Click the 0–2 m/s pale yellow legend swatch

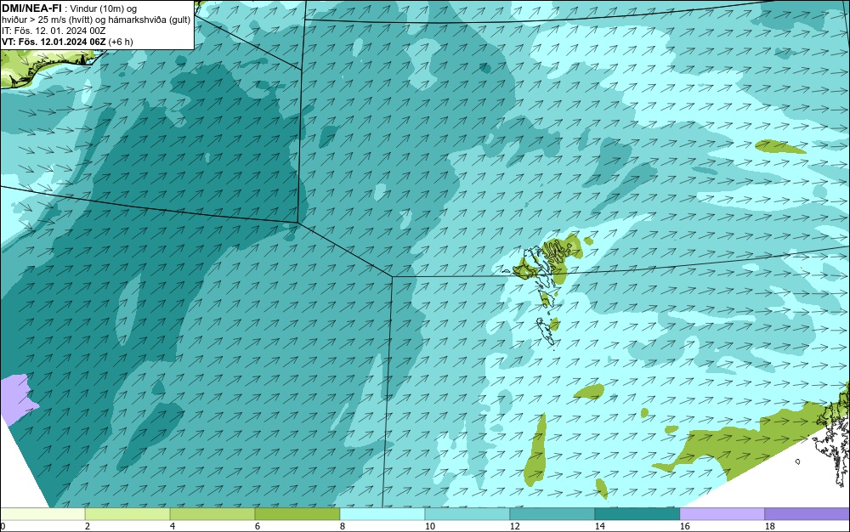click(42, 514)
